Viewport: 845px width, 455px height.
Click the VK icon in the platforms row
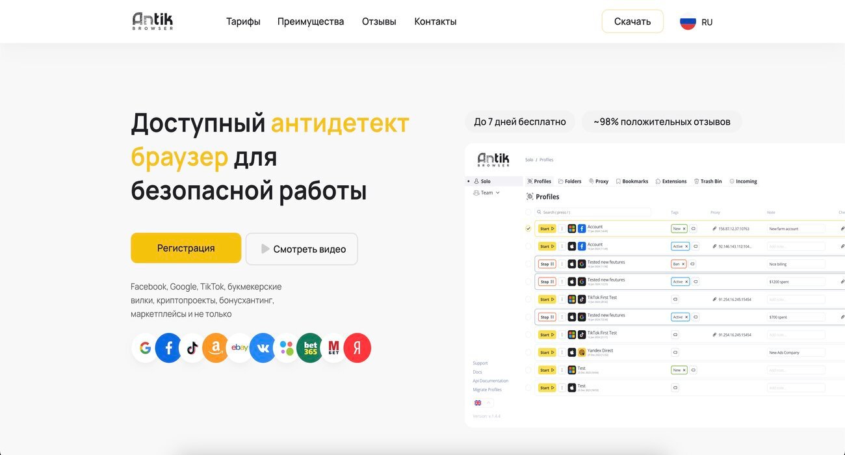(x=263, y=348)
